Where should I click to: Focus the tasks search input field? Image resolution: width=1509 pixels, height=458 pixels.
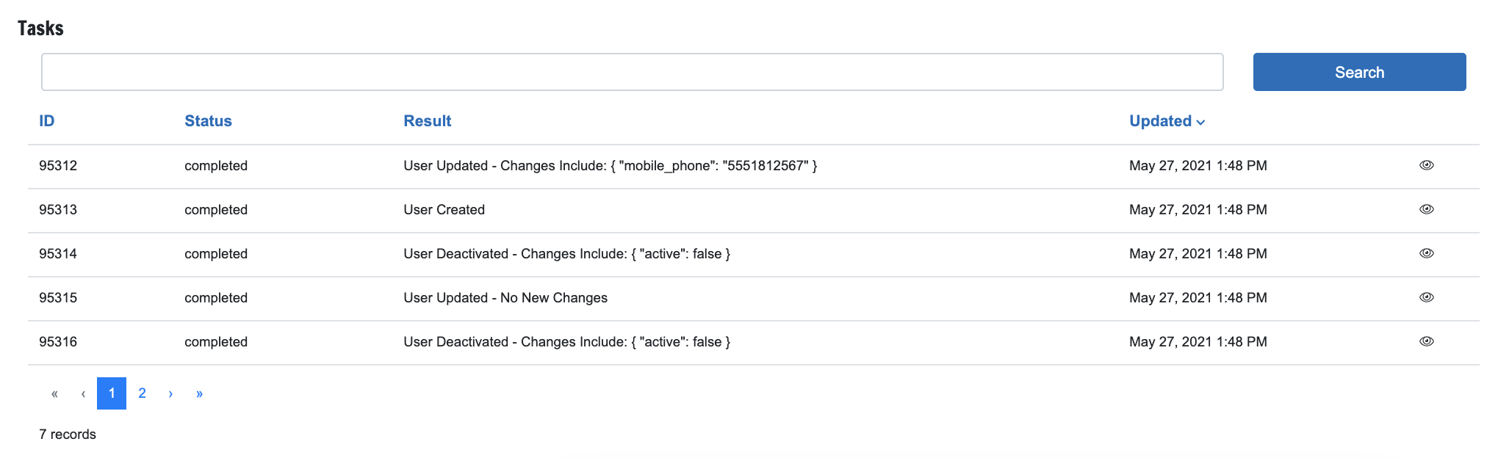pos(632,72)
